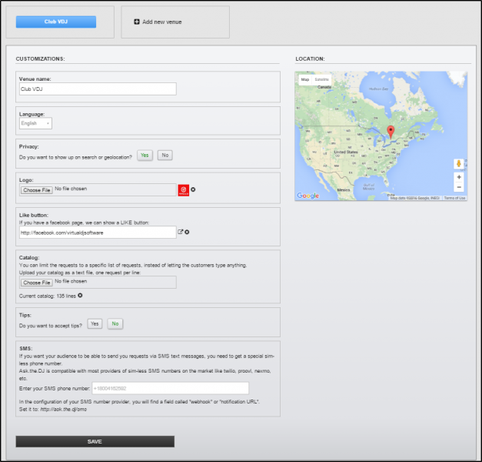Zoom out of the map with minus

pyautogui.click(x=459, y=187)
